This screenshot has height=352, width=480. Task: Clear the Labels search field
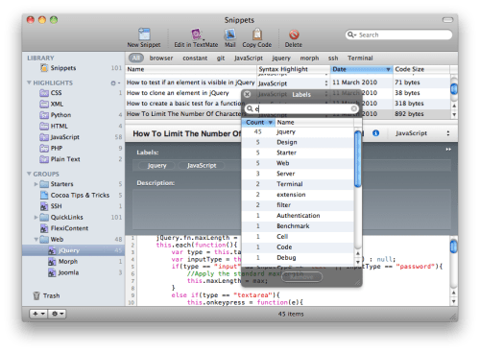(x=353, y=108)
